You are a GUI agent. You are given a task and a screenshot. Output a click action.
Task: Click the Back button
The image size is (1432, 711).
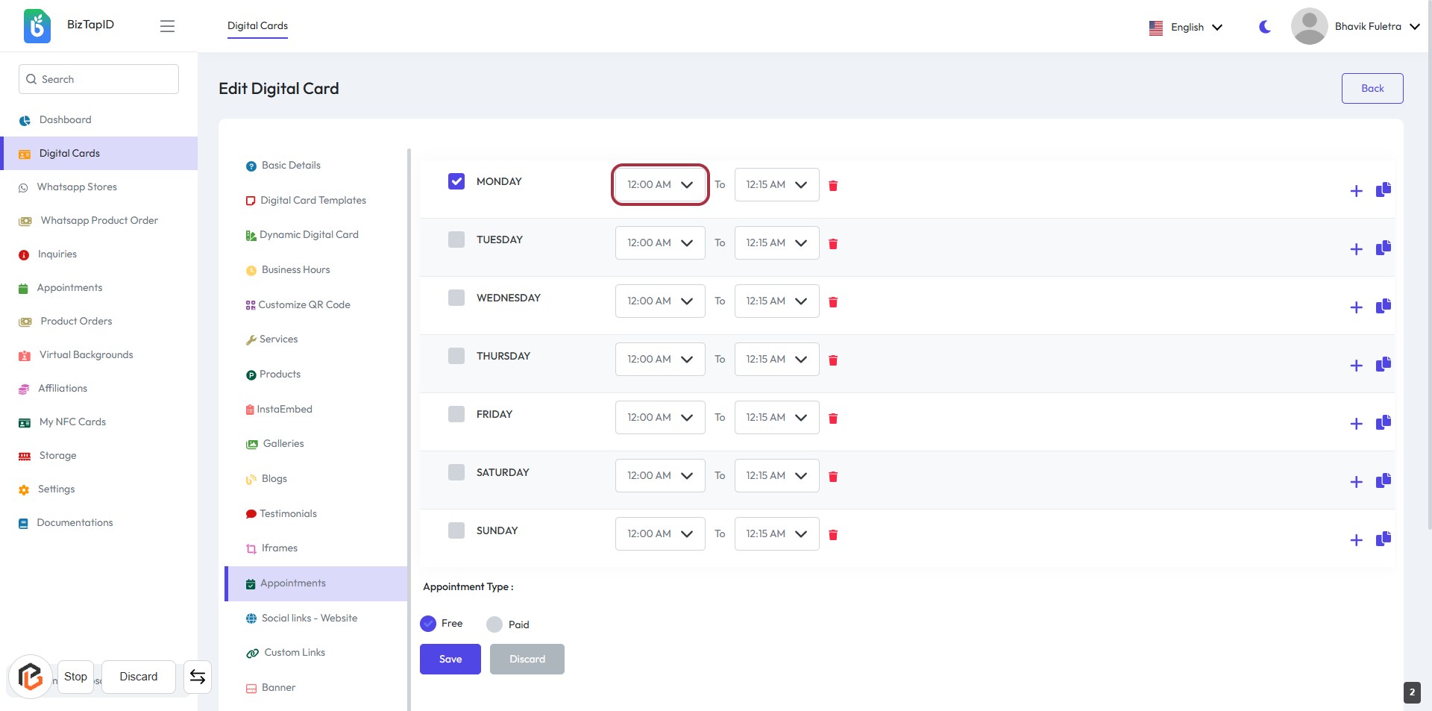point(1372,88)
